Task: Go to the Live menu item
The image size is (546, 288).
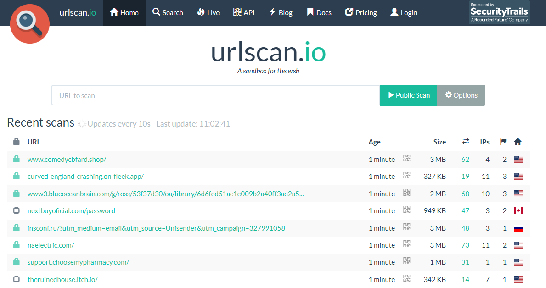Action: click(x=208, y=13)
